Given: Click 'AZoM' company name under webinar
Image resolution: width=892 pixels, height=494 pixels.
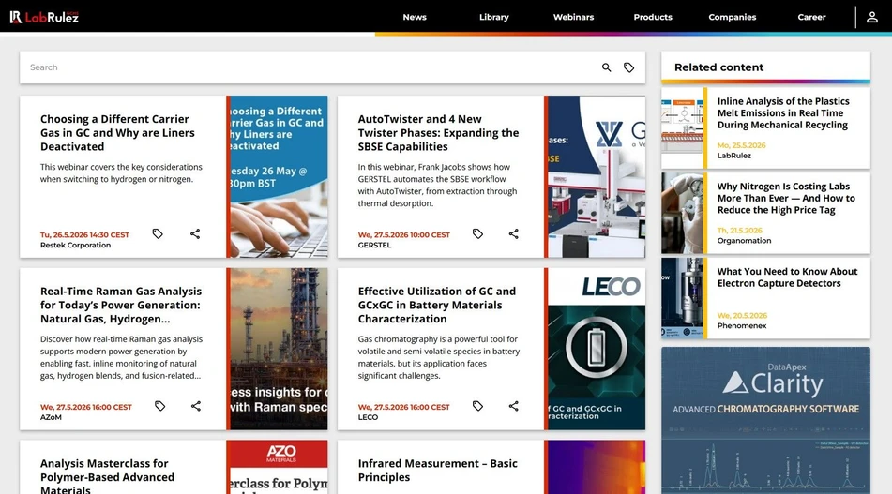Looking at the screenshot, I should 51,417.
